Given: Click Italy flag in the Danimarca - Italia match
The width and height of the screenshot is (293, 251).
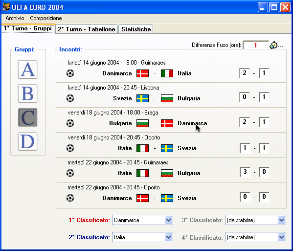Looking at the screenshot, I should pos(167,73).
